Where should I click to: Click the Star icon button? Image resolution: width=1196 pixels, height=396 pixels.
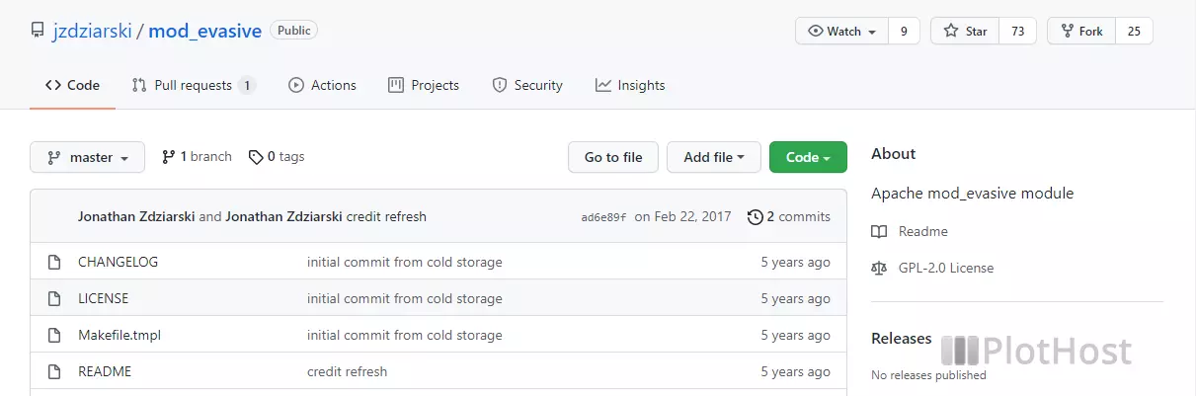[x=951, y=31]
